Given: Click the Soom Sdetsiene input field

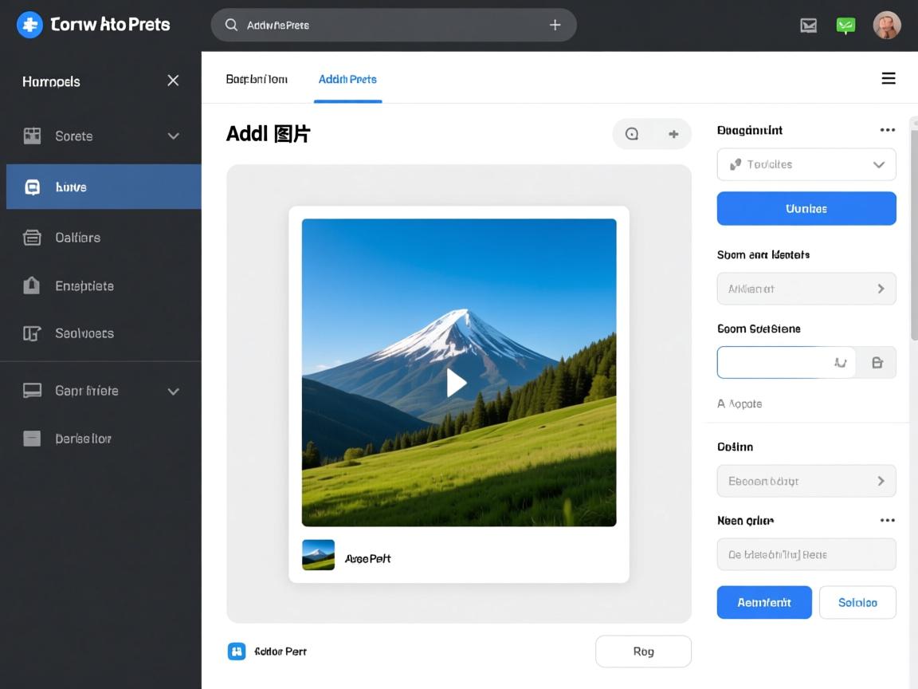Looking at the screenshot, I should tap(773, 362).
